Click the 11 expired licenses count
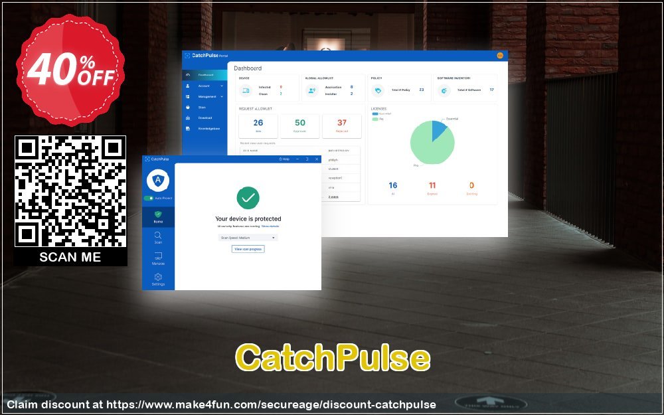 click(x=432, y=185)
